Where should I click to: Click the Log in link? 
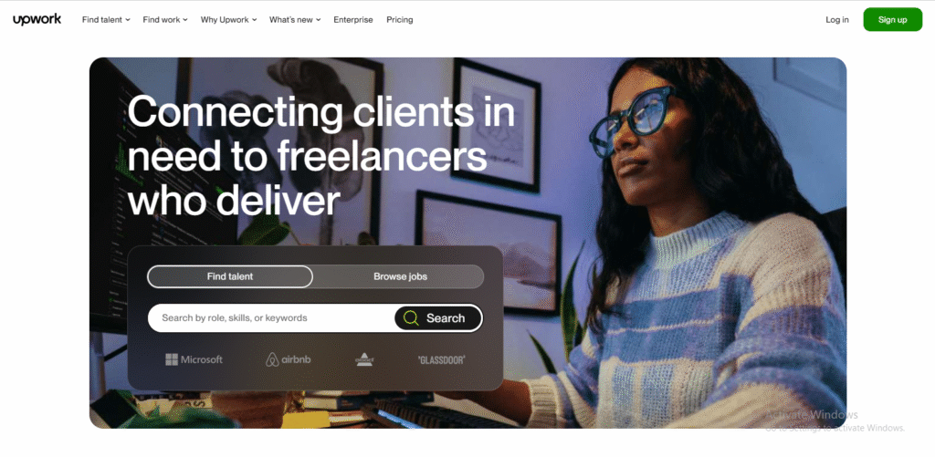(x=837, y=20)
